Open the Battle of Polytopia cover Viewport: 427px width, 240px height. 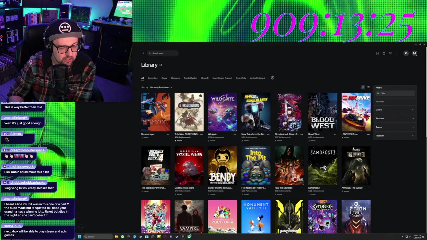click(223, 217)
